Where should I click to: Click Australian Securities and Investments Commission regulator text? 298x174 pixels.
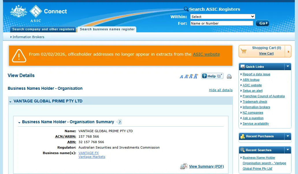(119, 148)
